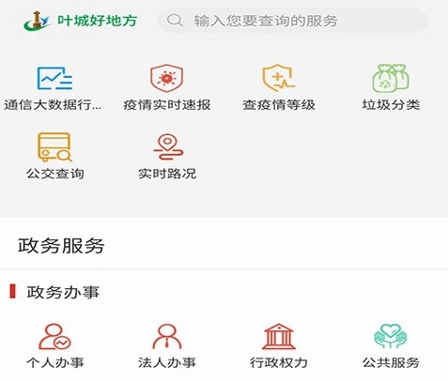Tap the 公共服务 label
The width and height of the screenshot is (448, 382).
(391, 363)
